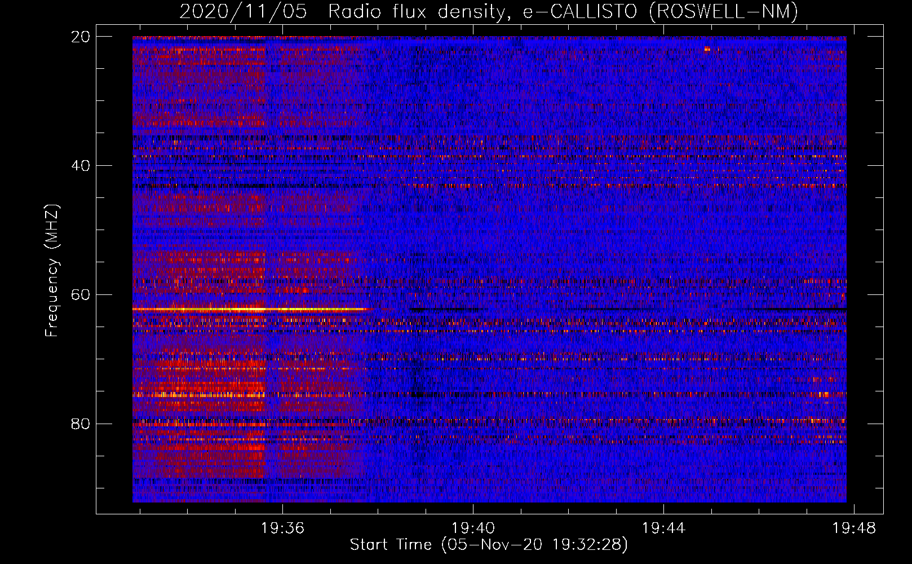Image resolution: width=912 pixels, height=564 pixels.
Task: Click the '19:40' time tick label
Action: 473,528
